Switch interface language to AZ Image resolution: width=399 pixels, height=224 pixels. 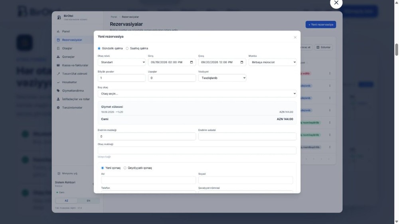[x=66, y=201]
